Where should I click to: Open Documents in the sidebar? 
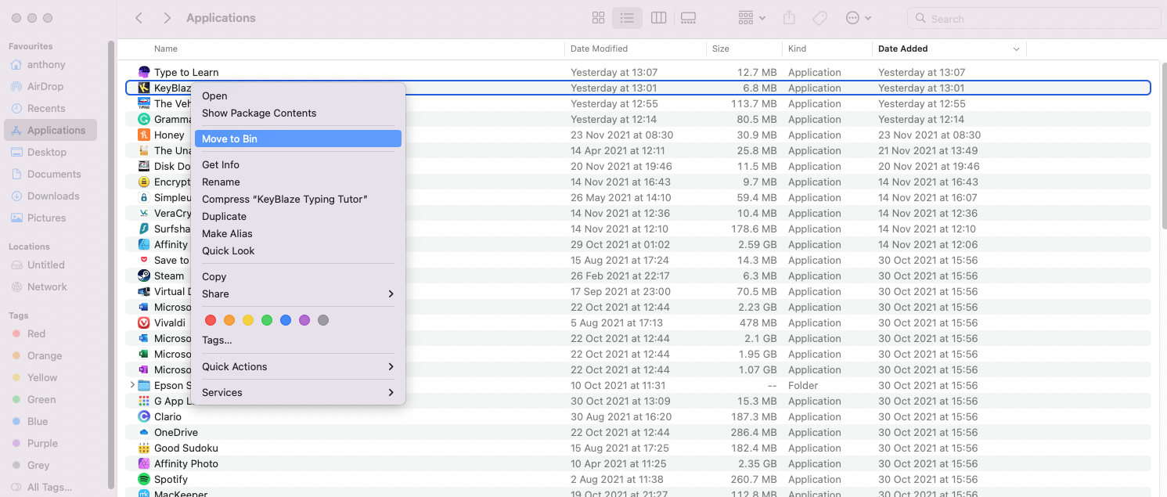click(x=54, y=175)
